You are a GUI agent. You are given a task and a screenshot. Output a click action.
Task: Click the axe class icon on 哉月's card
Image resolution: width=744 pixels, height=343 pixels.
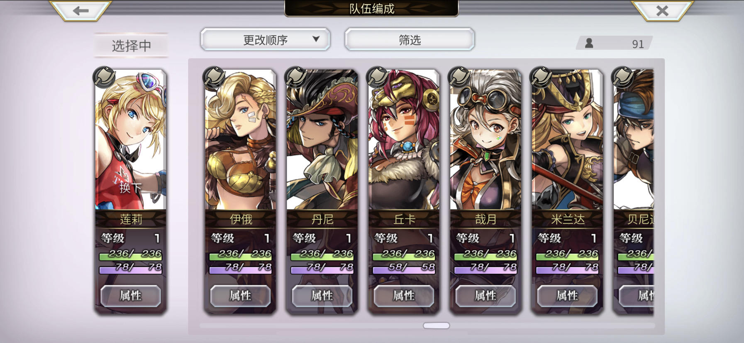point(459,77)
